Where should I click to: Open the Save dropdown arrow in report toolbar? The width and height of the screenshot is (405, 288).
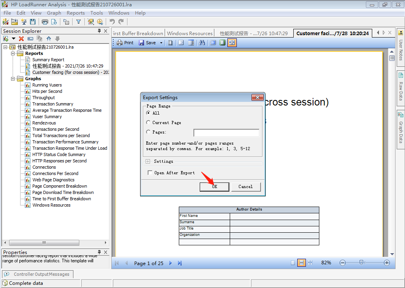161,42
